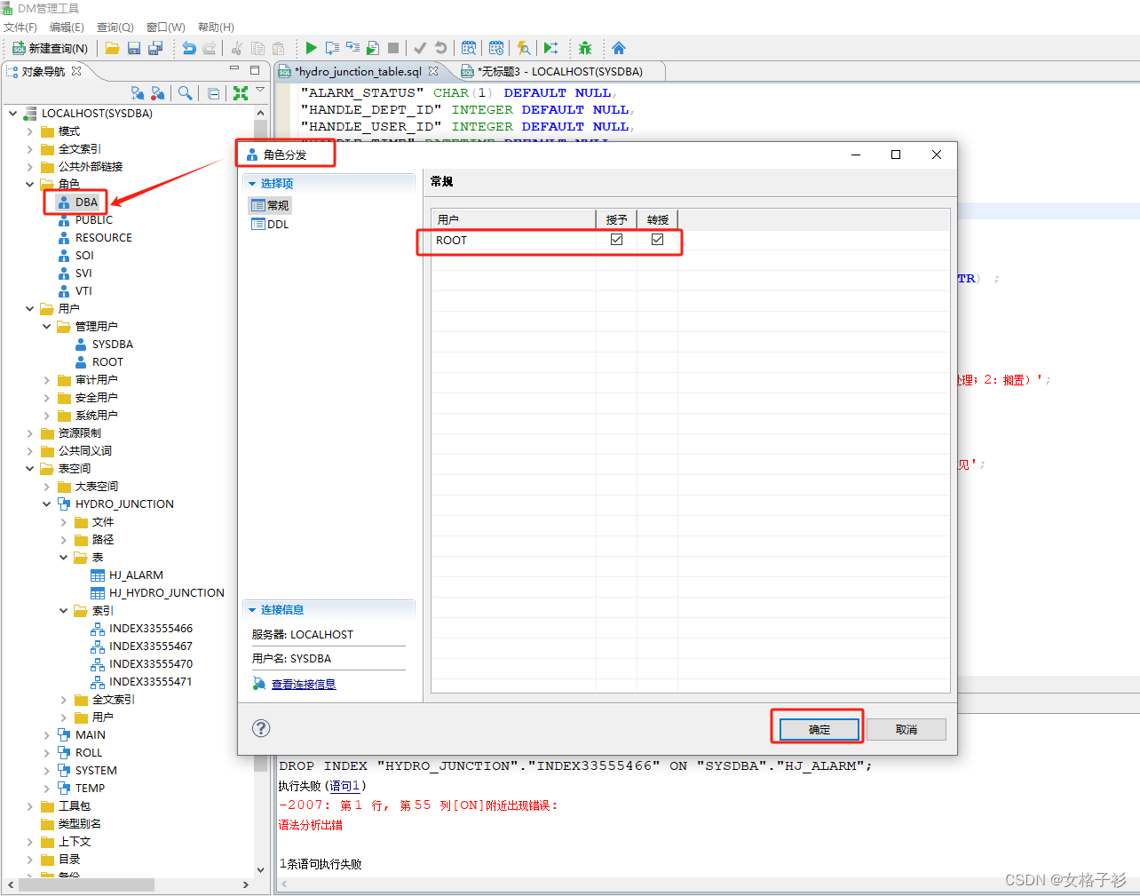Collapse the 连接信息 section
The height and width of the screenshot is (896, 1140).
point(252,610)
